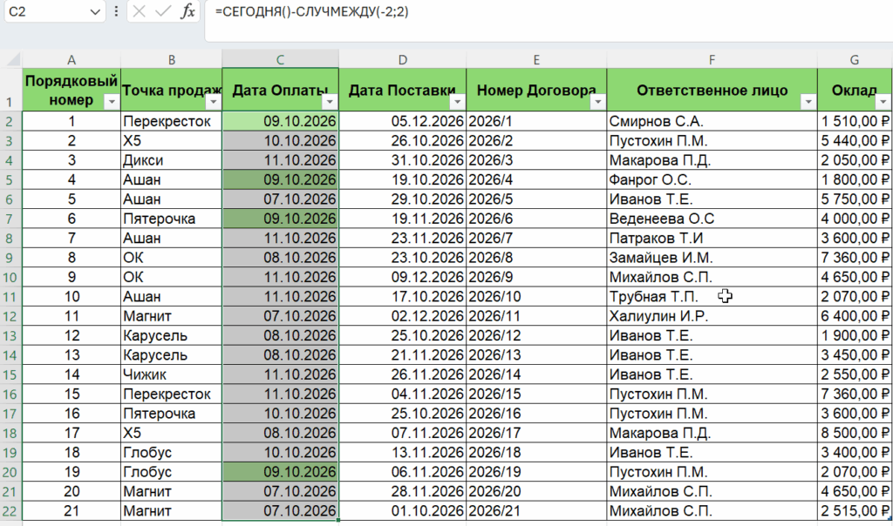Image resolution: width=893 pixels, height=526 pixels.
Task: Select column D header
Action: [x=403, y=59]
